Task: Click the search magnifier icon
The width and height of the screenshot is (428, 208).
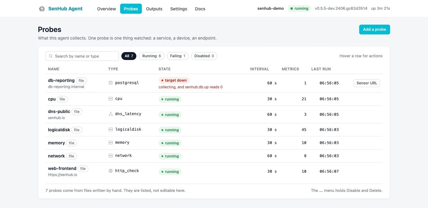Action: 51,56
